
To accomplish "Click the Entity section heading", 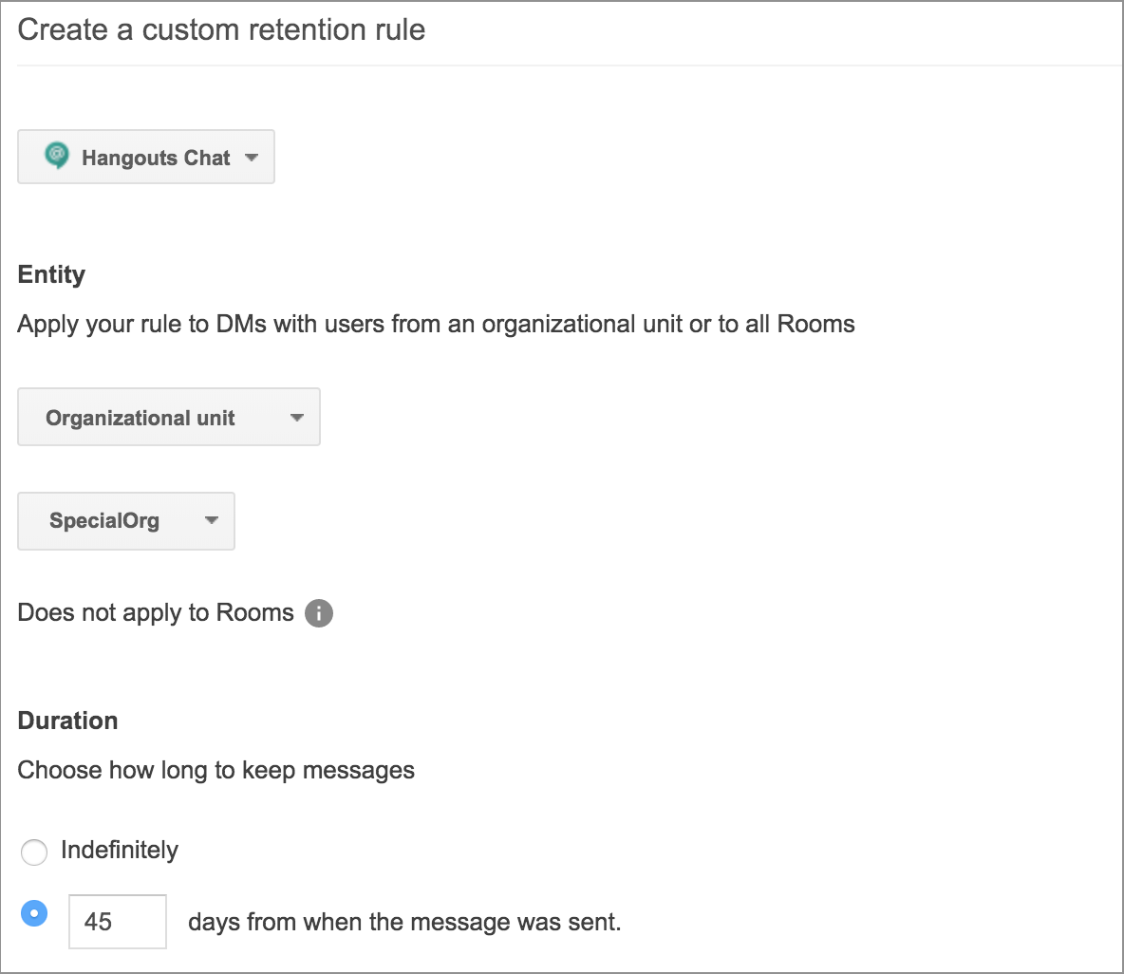I will pos(51,274).
